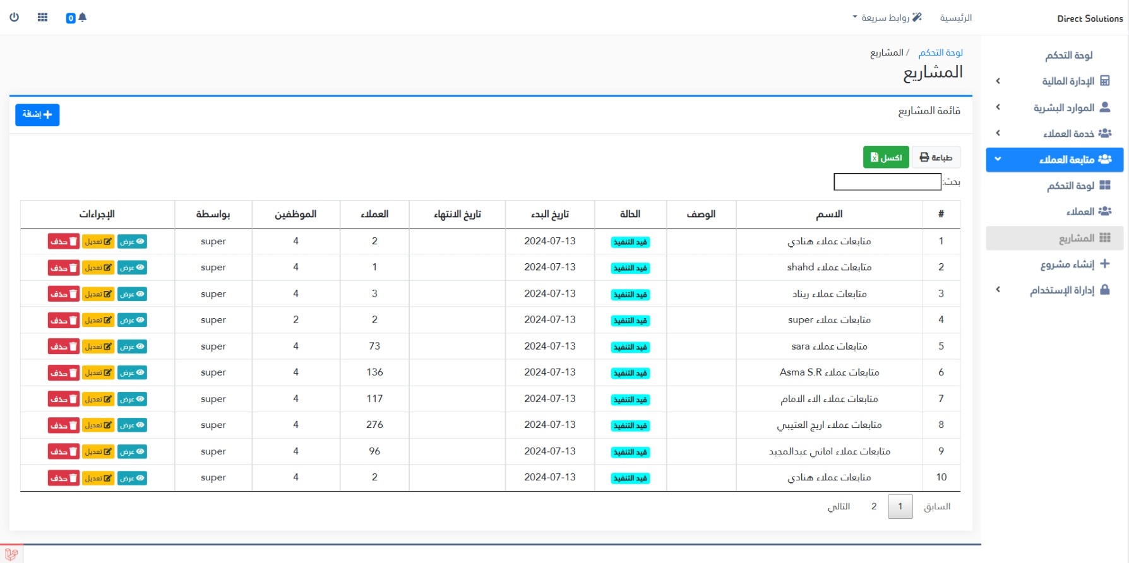Click السابق pagination button
The width and height of the screenshot is (1129, 563).
point(937,506)
